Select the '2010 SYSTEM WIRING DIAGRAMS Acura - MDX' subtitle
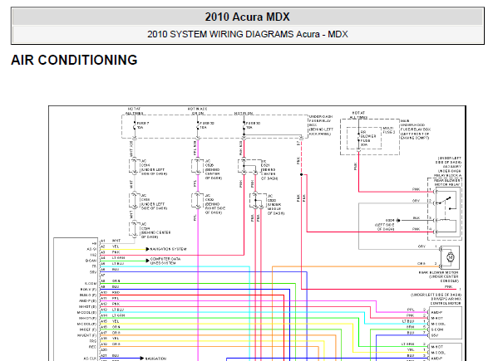This screenshot has height=361, width=498. [248, 34]
